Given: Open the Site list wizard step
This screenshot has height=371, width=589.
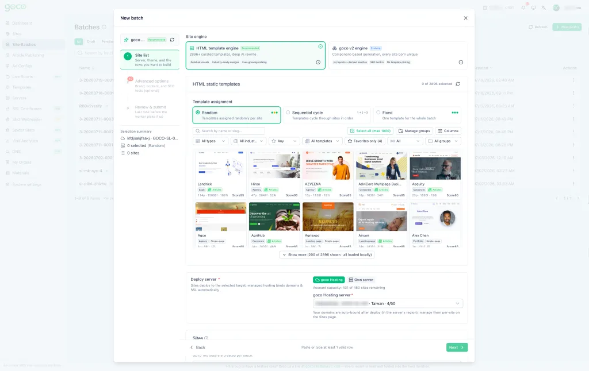Looking at the screenshot, I should [x=150, y=60].
